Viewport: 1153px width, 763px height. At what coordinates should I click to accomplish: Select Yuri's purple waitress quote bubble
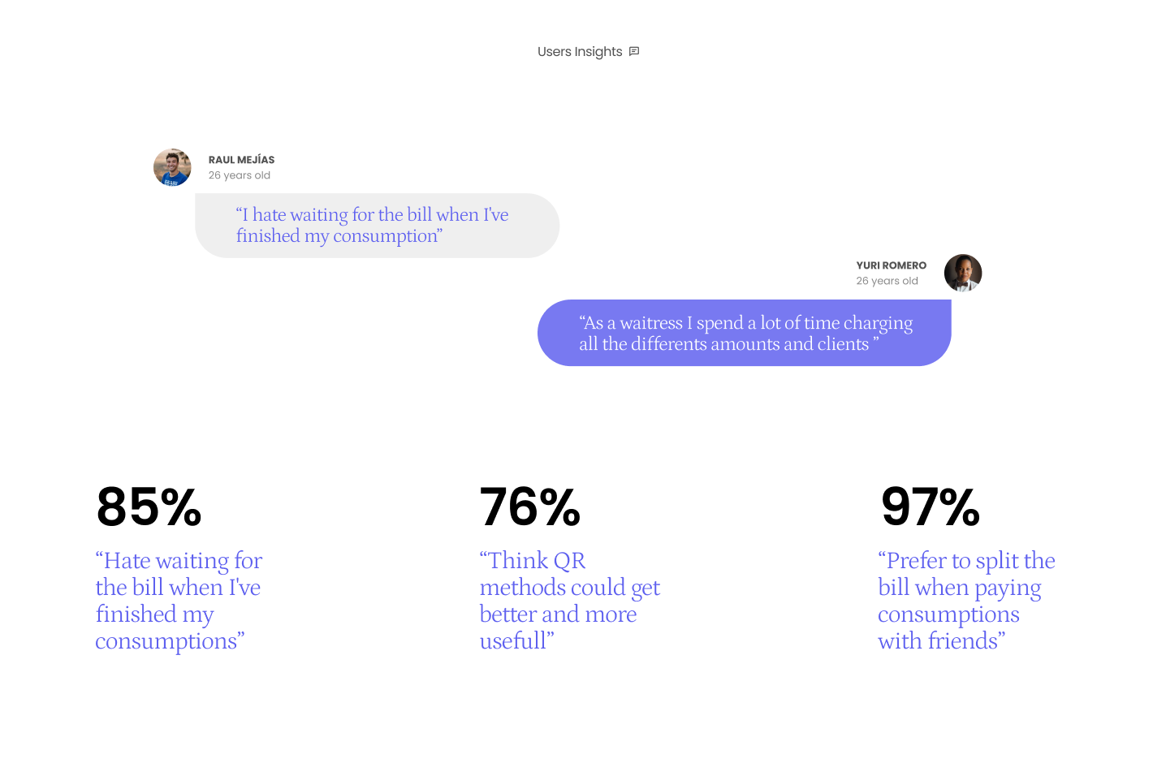coord(744,333)
